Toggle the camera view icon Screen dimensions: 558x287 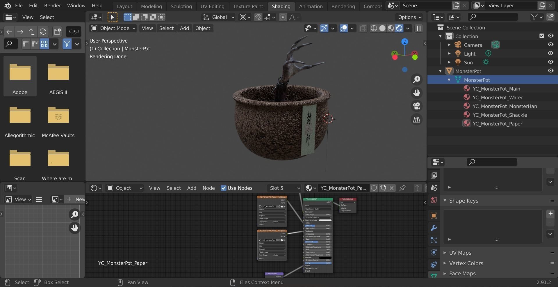[417, 106]
